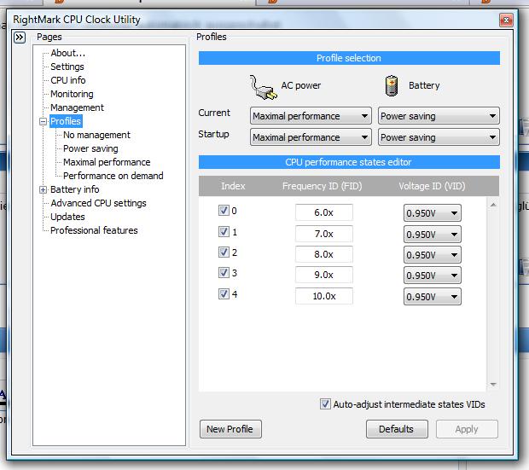Screen dimensions: 529x470
Task: Expand the Battery info tree node
Action: [x=43, y=189]
